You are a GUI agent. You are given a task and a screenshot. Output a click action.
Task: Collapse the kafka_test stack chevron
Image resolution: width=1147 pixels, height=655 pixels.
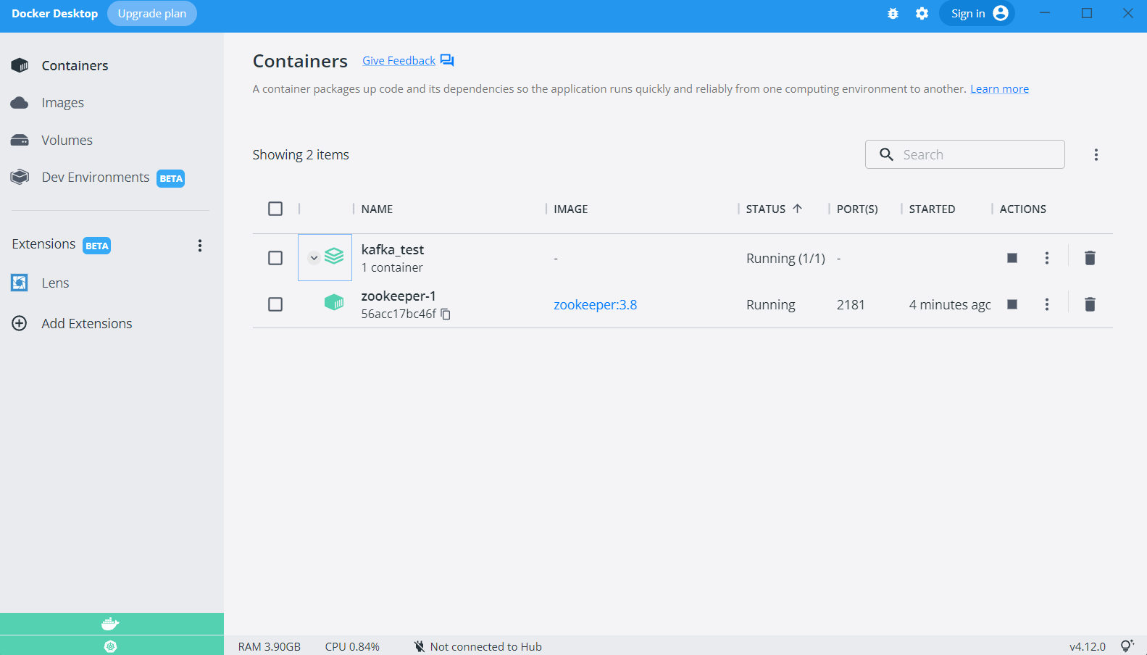click(314, 257)
